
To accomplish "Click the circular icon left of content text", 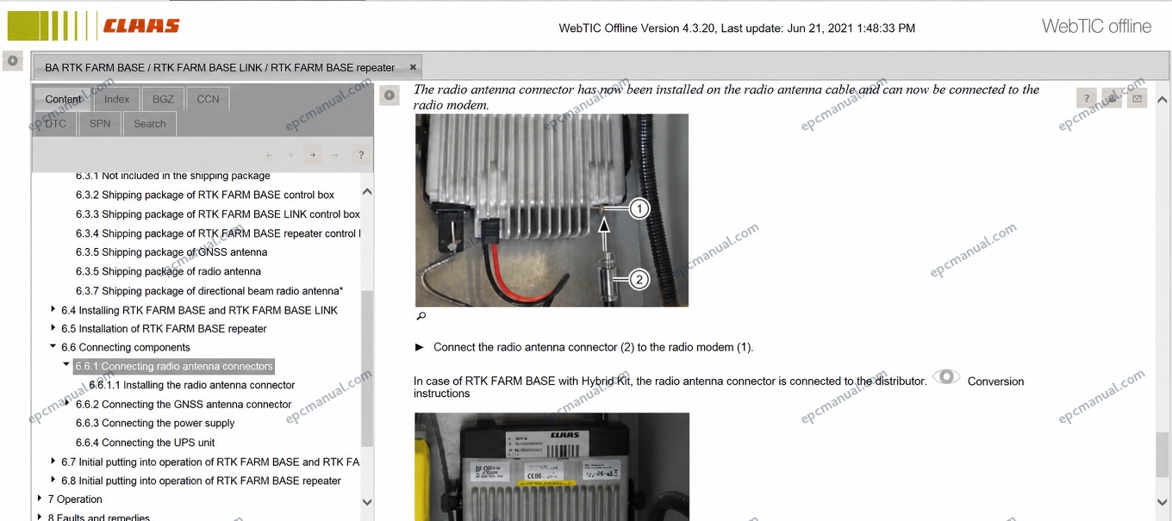I will tap(390, 95).
